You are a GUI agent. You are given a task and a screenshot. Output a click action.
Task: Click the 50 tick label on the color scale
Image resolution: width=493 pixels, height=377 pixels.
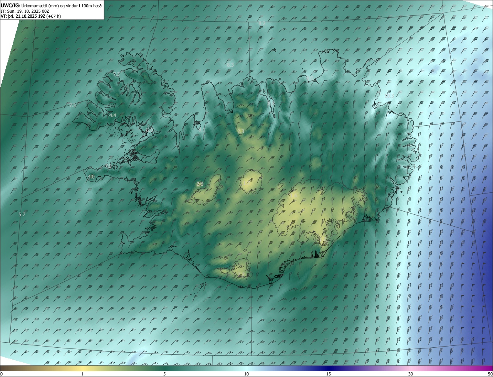490,374
